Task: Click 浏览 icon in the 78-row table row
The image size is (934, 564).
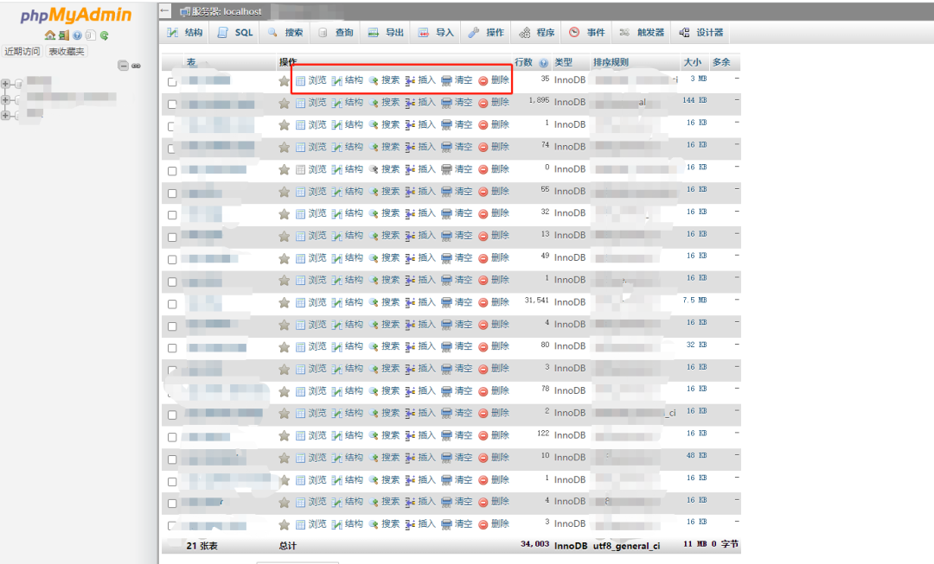Action: [x=300, y=392]
